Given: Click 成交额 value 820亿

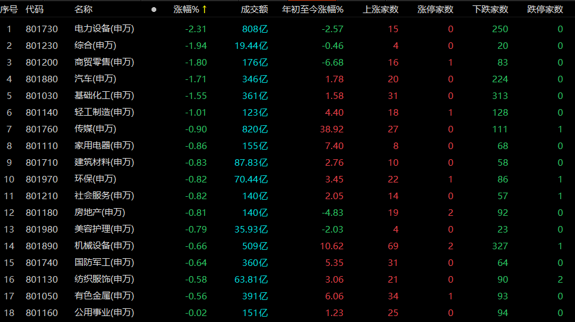Looking at the screenshot, I should click(255, 129).
